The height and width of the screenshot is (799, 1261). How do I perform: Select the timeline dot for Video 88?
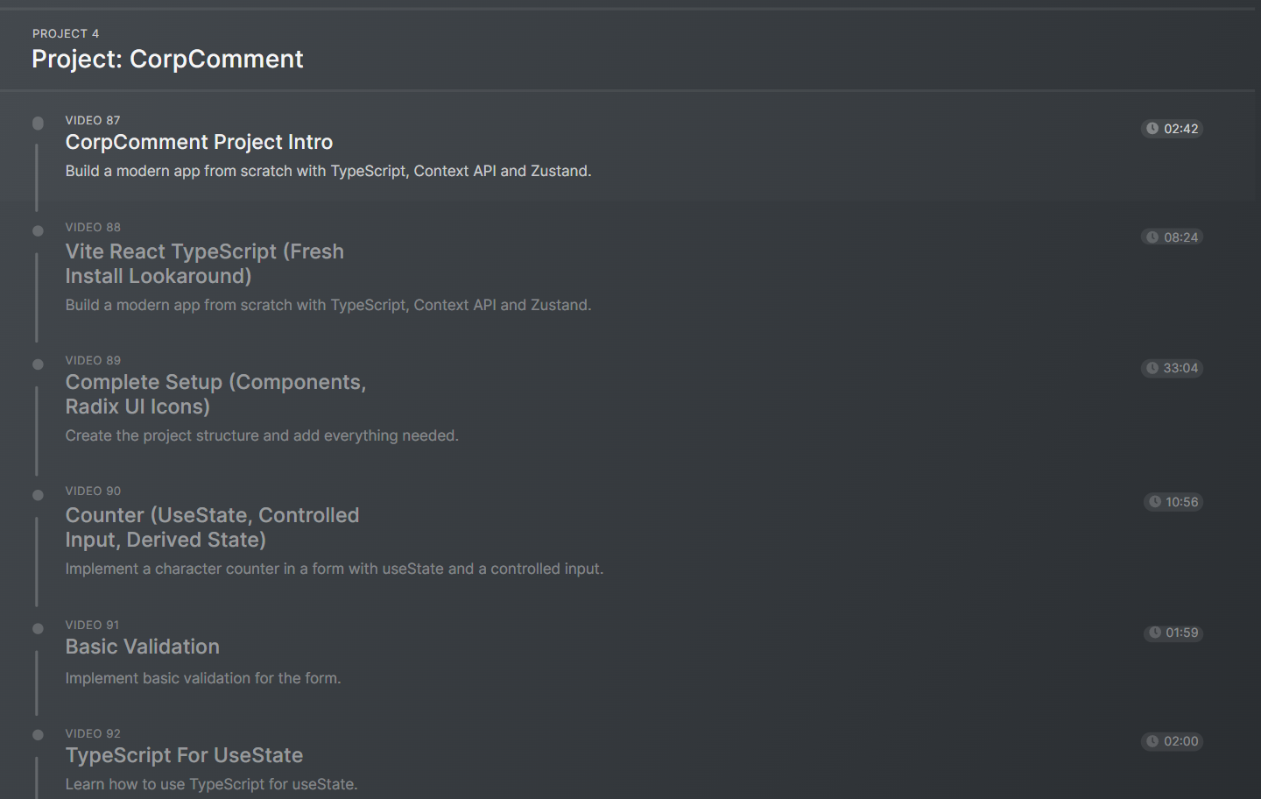click(38, 231)
